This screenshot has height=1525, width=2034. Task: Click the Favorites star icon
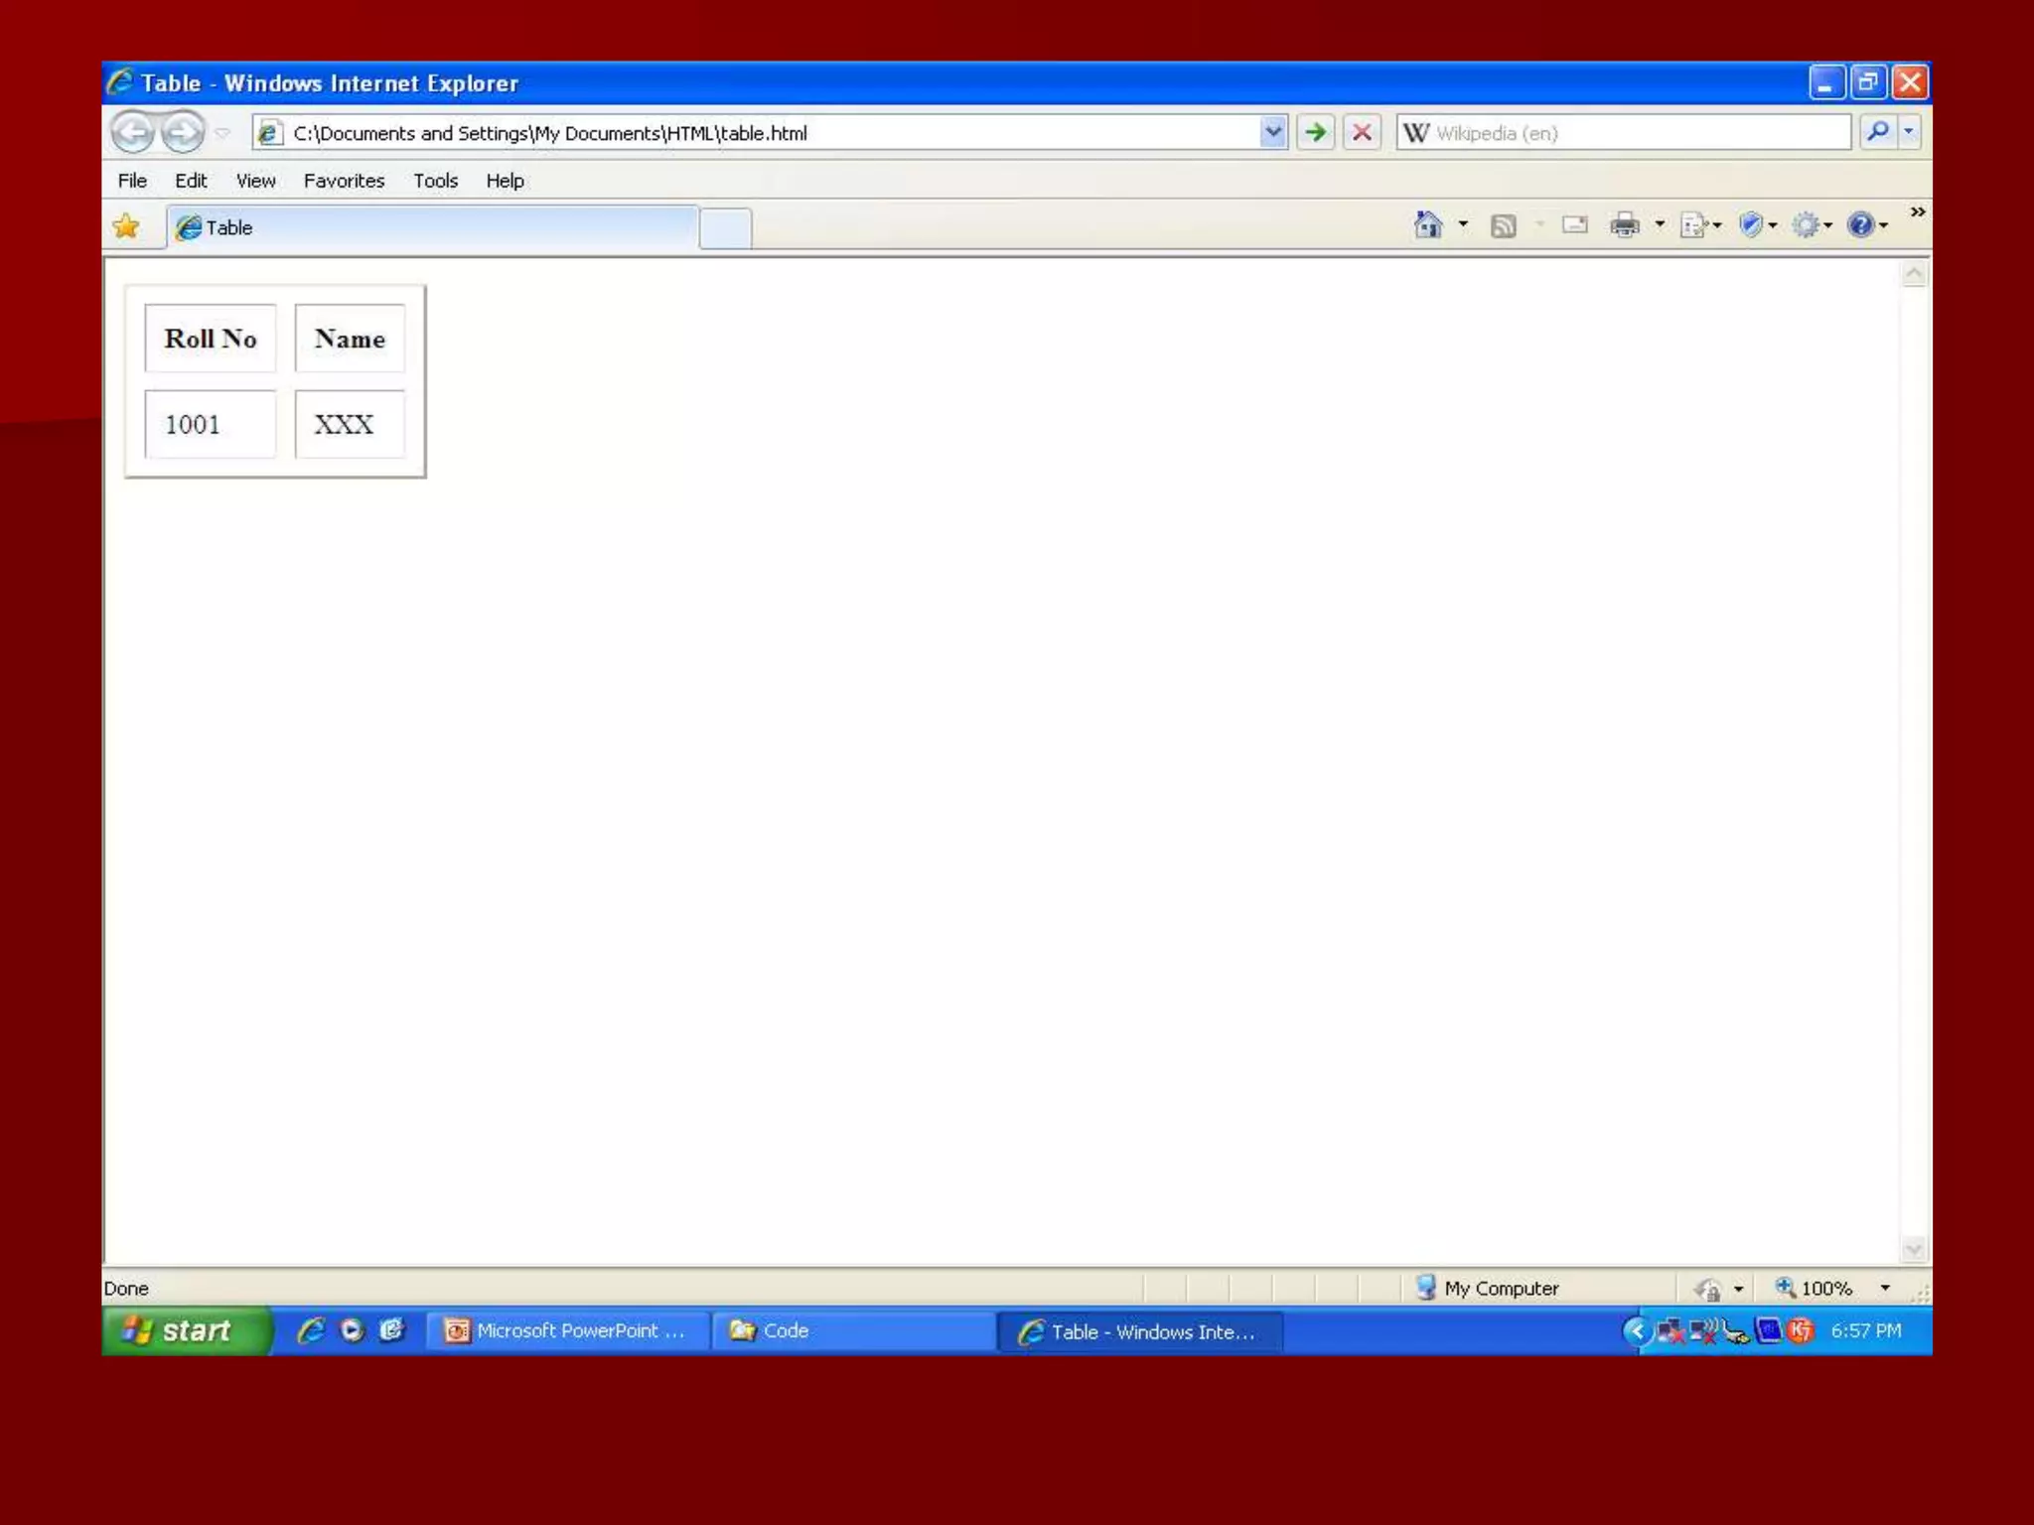coord(126,226)
